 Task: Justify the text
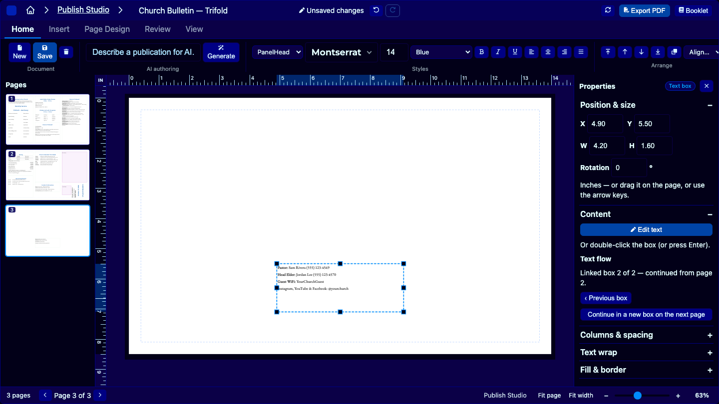(x=581, y=52)
